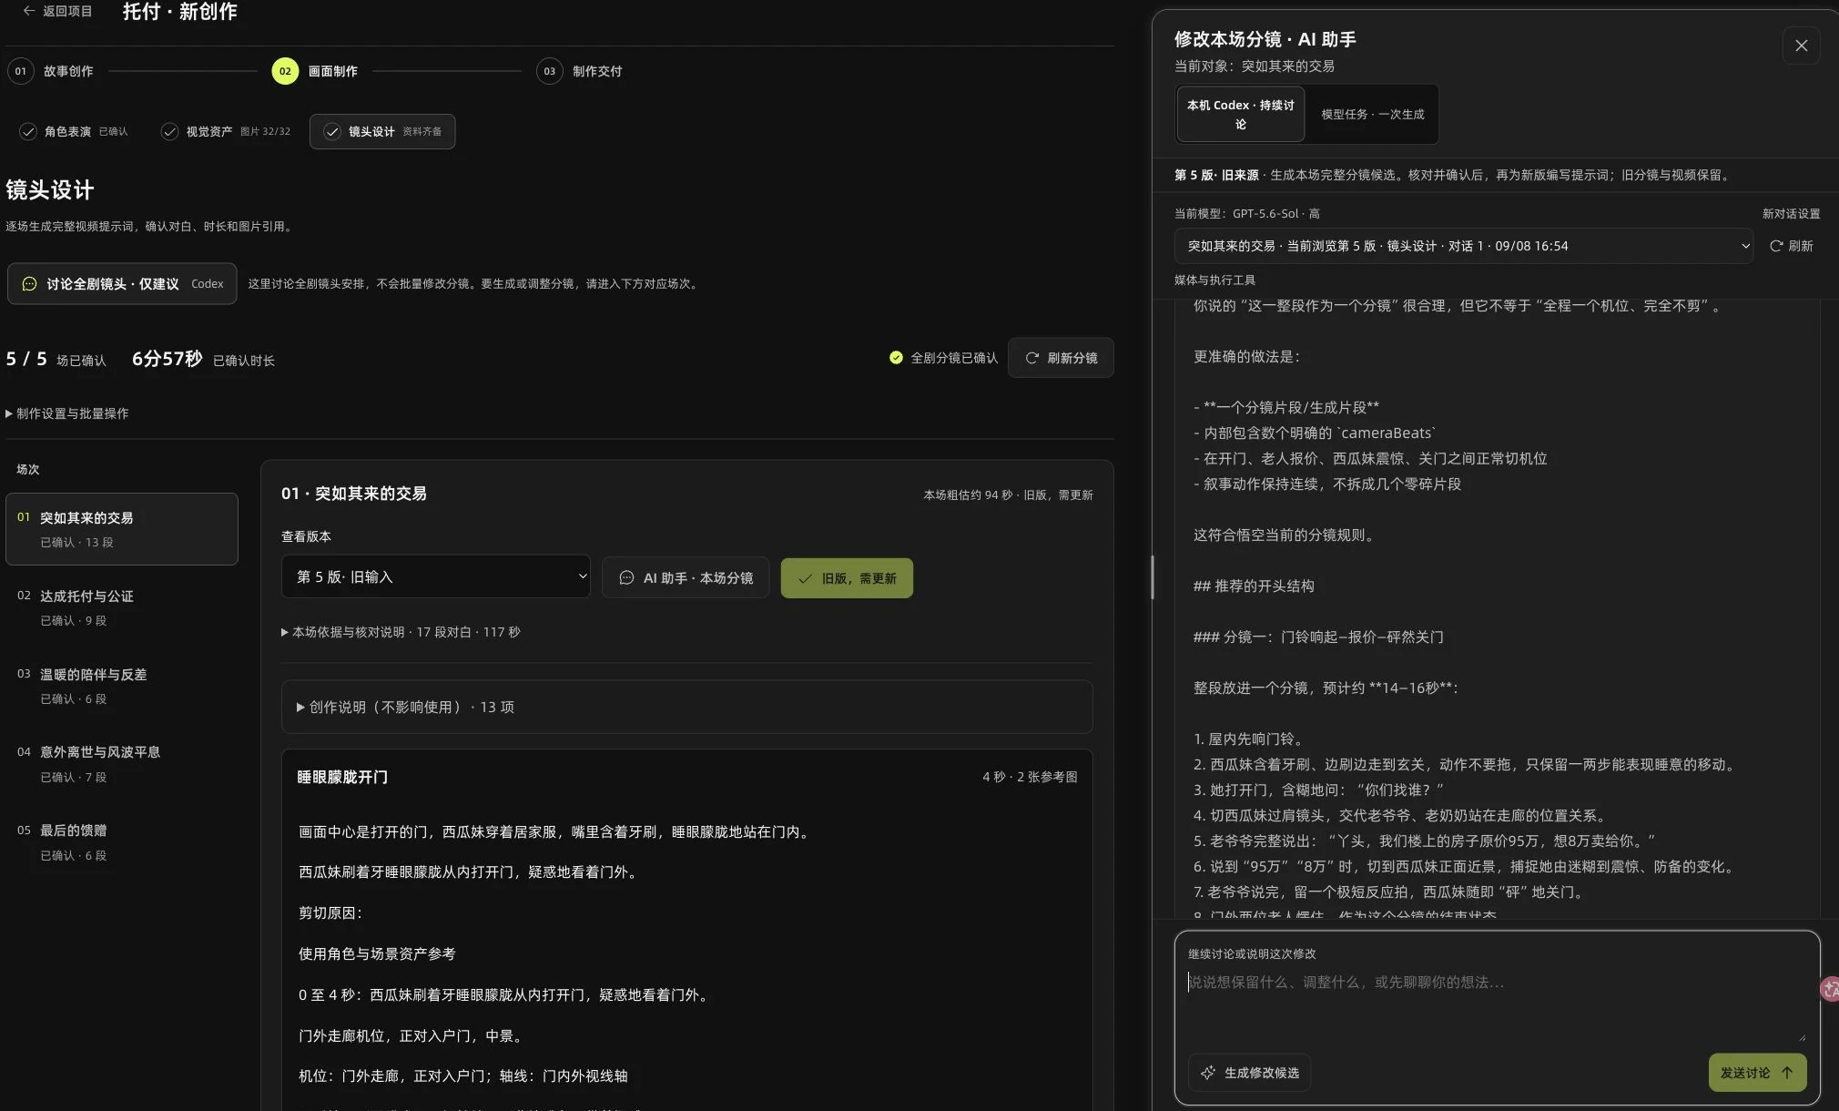
Task: Click in the 继续讨论或说明这次修改 text box
Action: tap(1497, 1006)
